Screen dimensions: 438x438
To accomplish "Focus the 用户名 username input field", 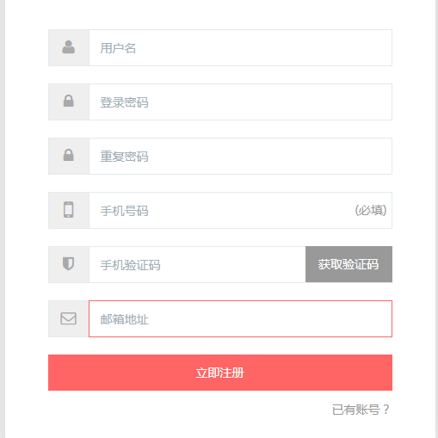I will (x=240, y=48).
